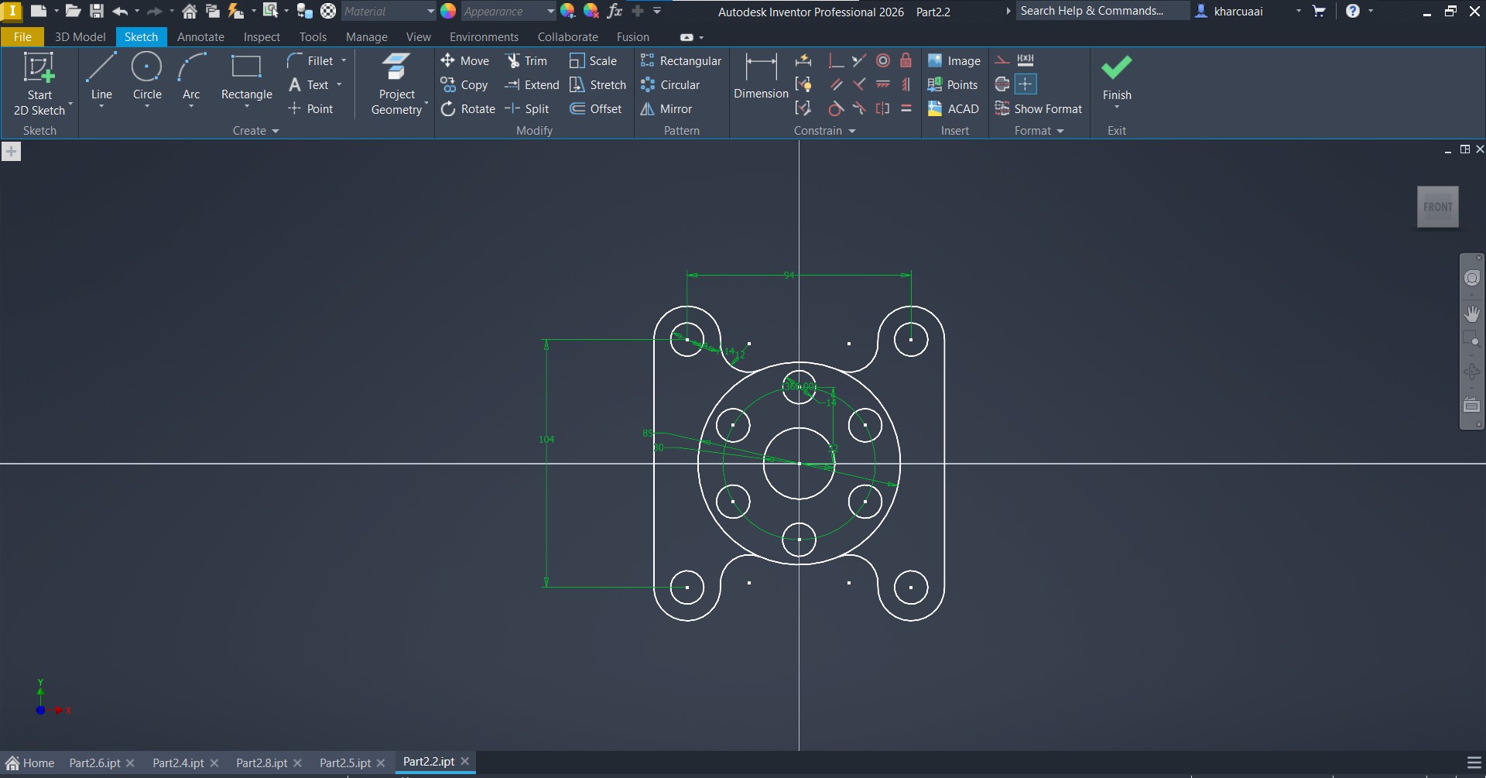Select the Concentric constraint icon
Screen dimensions: 1486x778
pyautogui.click(x=882, y=60)
